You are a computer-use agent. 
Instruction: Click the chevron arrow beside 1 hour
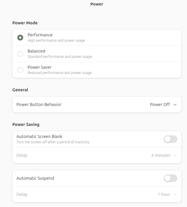pos(175,194)
